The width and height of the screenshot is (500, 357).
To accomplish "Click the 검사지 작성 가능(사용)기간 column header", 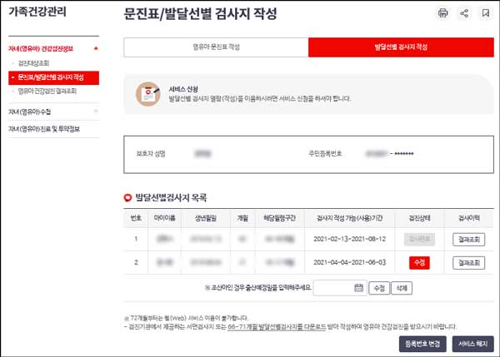I will [x=349, y=218].
